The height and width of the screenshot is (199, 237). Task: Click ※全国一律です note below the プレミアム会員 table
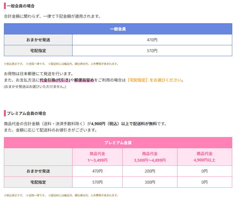(x=36, y=196)
